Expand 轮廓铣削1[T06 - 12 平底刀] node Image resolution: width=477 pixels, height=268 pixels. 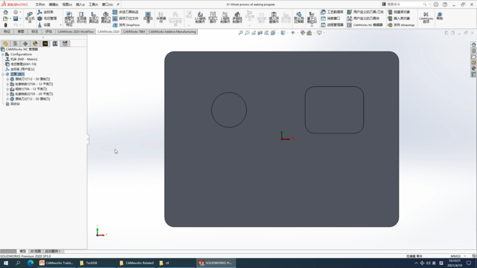[x=7, y=84]
